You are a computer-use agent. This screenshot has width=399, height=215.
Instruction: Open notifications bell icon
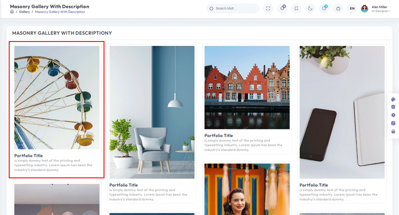(x=282, y=8)
